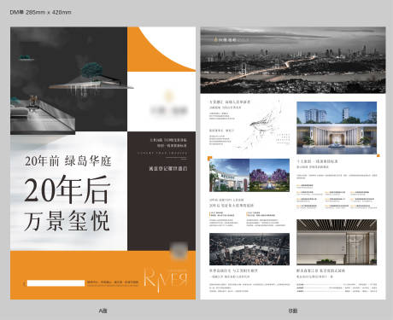
Task: Click the floating island tree illustration
Action: click(91, 79)
